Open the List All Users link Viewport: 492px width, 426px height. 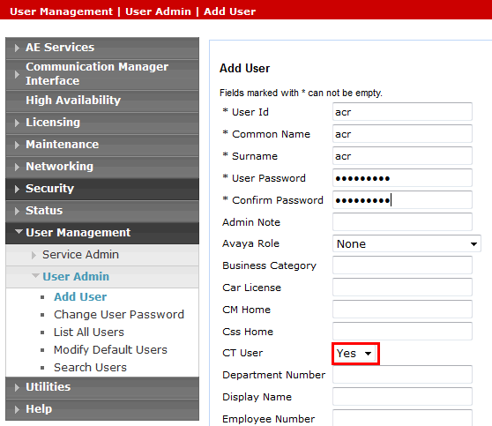click(x=89, y=333)
